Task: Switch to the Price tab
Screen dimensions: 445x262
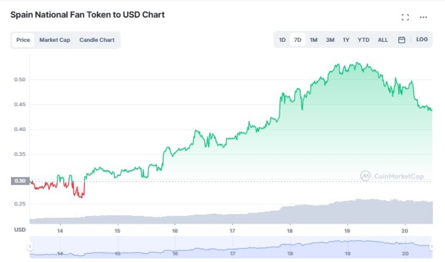Action: 23,40
